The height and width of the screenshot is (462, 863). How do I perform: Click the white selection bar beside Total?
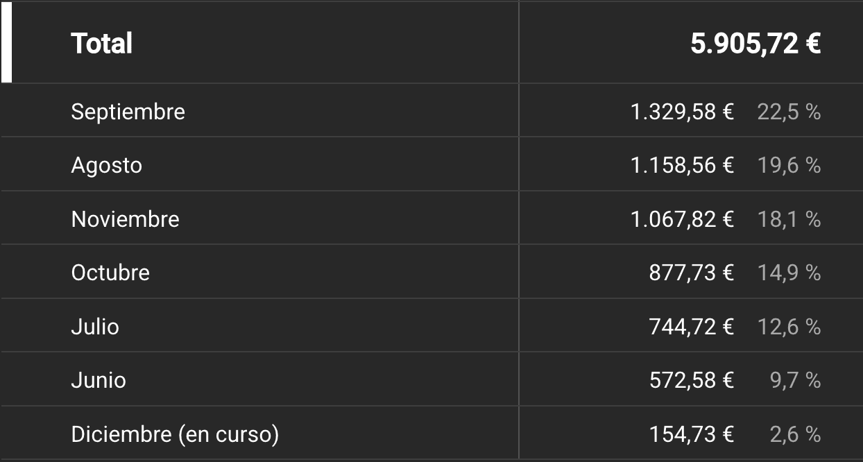tap(6, 42)
